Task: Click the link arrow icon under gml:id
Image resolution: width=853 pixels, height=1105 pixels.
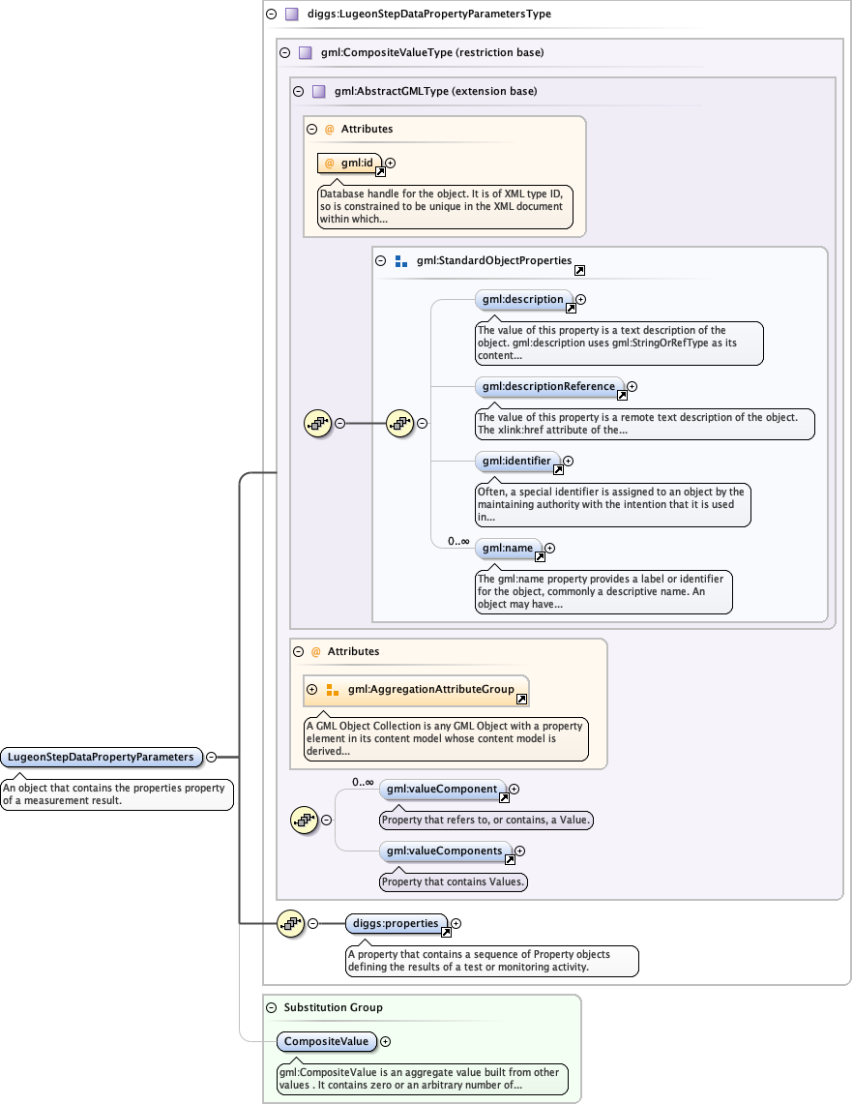Action: coord(380,171)
